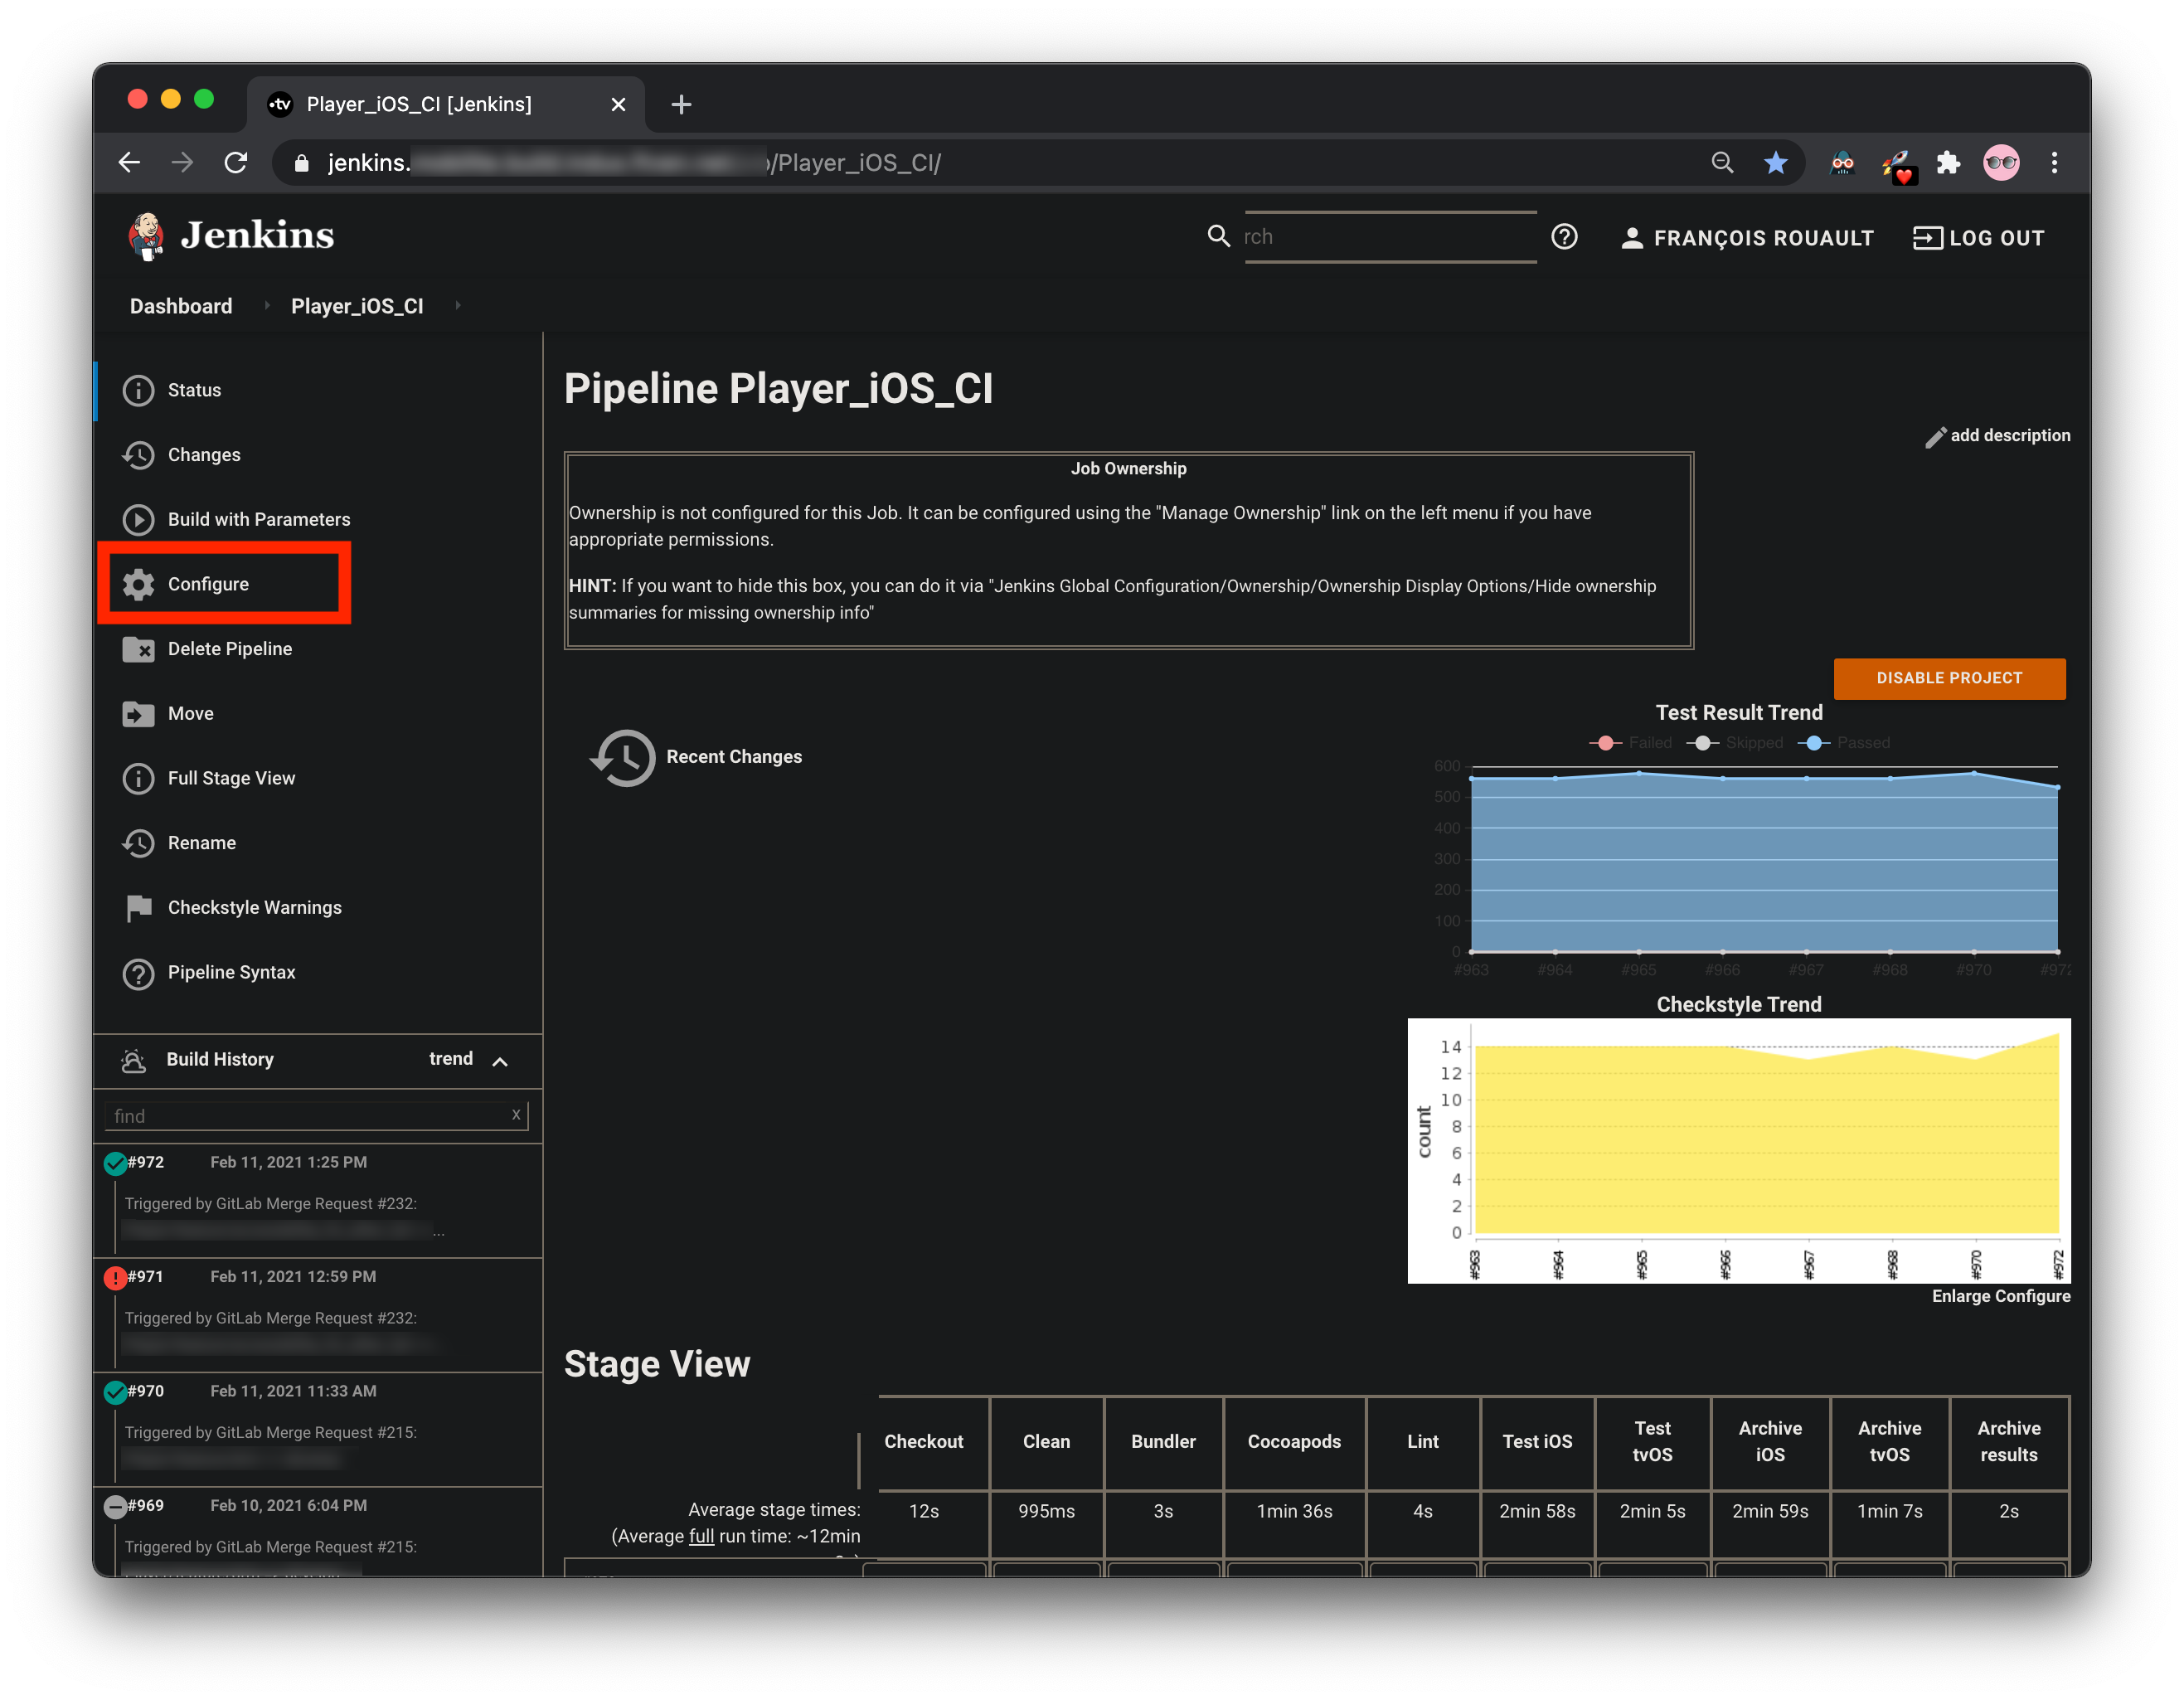Screen dimensions: 2184x1700
Task: Click build #972 success status icon
Action: (x=115, y=1163)
